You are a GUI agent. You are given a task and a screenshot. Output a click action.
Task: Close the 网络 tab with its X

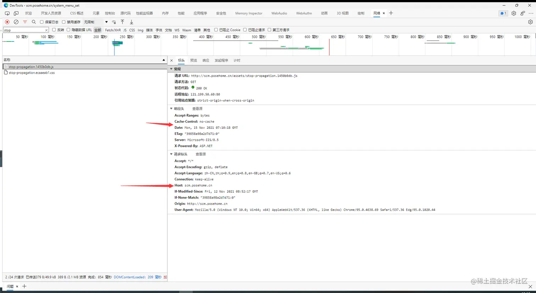click(384, 13)
